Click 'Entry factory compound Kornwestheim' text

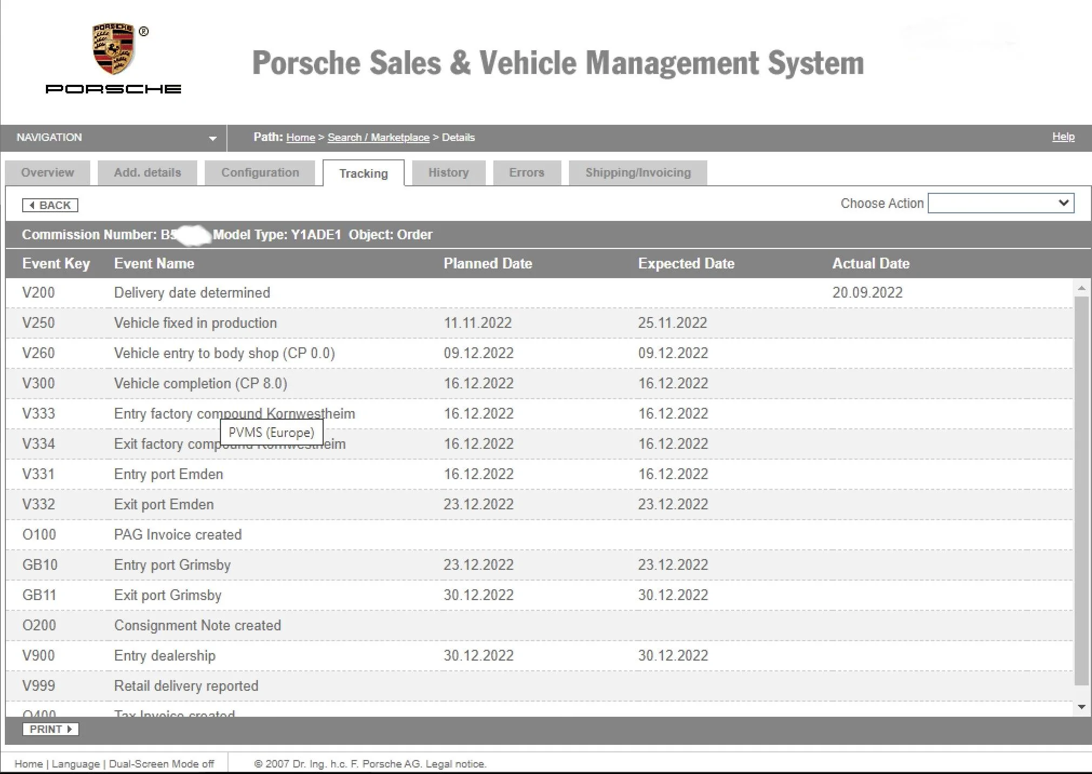coord(235,414)
